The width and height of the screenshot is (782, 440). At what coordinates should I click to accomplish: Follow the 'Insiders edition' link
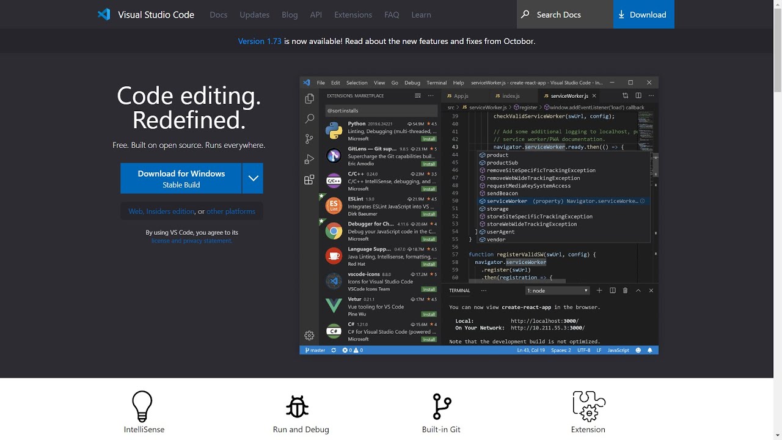170,211
